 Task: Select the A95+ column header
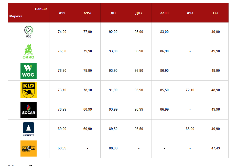[88, 13]
